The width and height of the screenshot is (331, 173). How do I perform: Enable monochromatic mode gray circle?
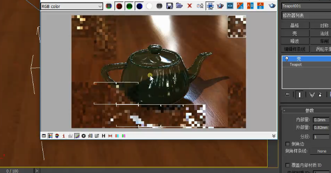159,6
